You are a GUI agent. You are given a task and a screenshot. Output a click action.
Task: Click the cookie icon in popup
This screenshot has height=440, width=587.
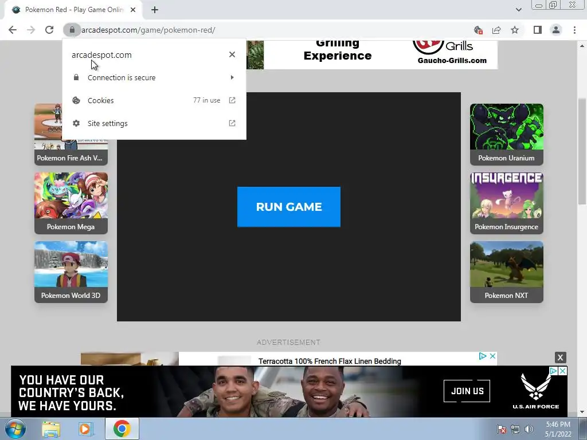[76, 100]
